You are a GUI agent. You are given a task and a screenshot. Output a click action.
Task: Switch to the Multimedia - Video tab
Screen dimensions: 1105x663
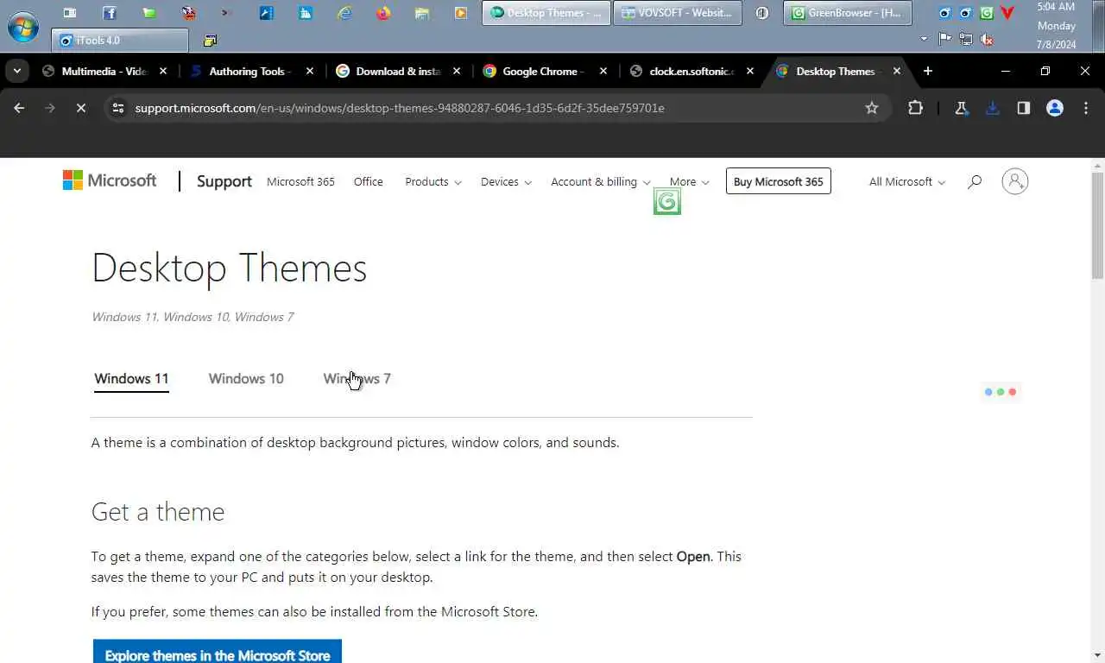(104, 71)
